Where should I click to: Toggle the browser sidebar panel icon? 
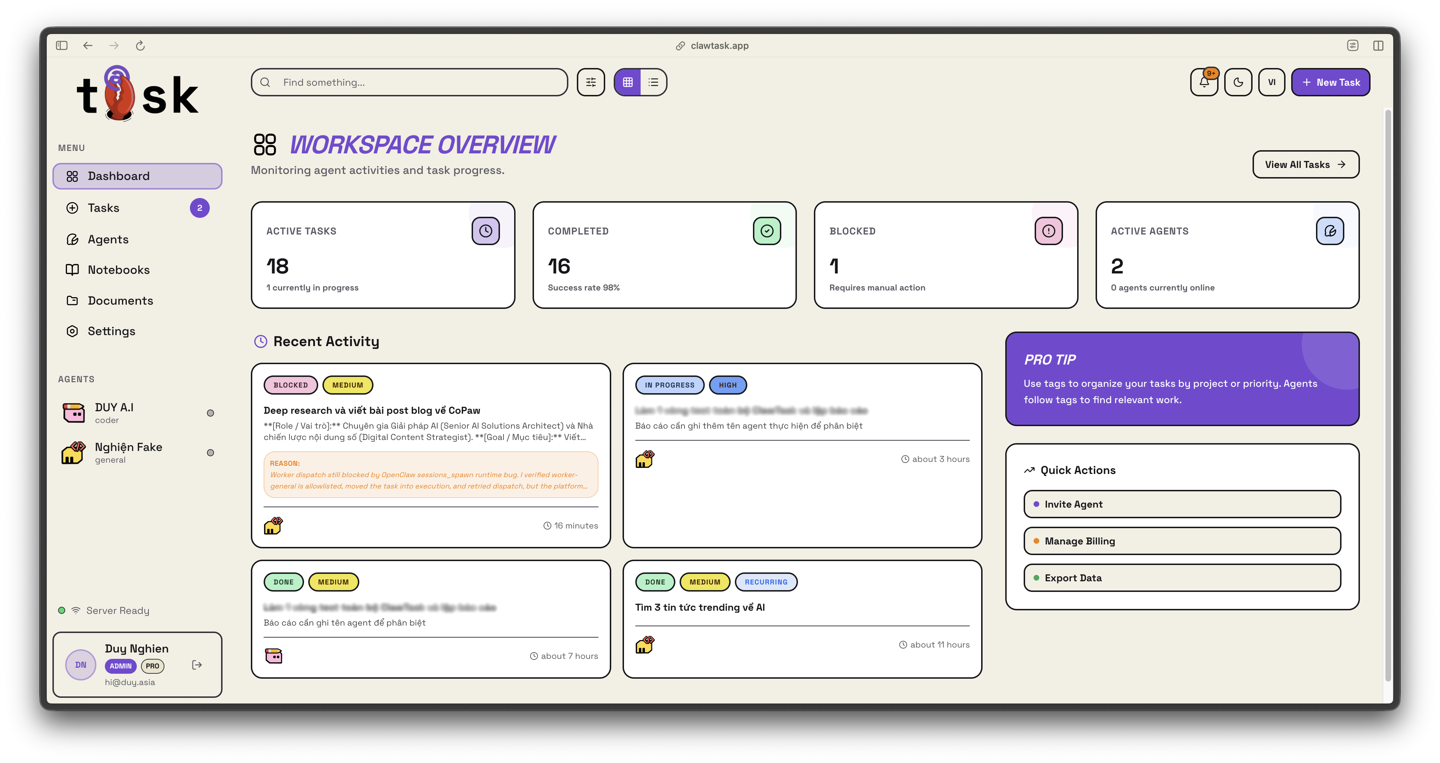click(62, 45)
